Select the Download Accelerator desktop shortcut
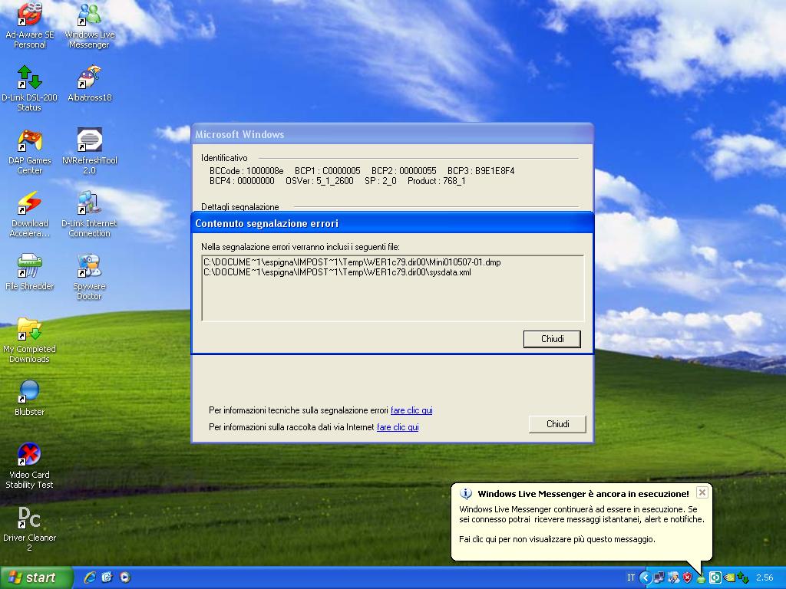Screen dimensions: 786x589 coord(30,215)
